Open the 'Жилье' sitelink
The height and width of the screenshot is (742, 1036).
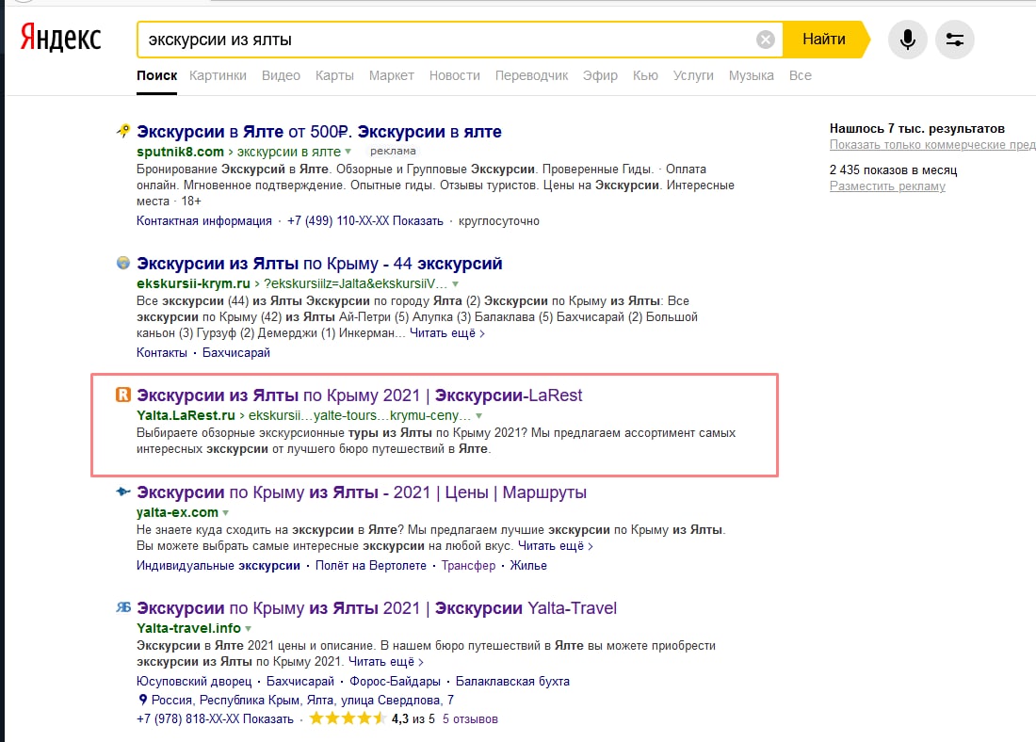point(528,566)
